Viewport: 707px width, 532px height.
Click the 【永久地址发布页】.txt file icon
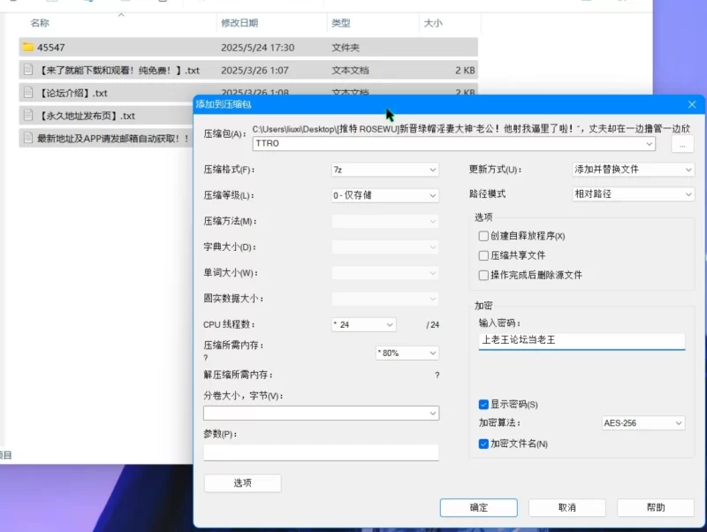coord(28,116)
